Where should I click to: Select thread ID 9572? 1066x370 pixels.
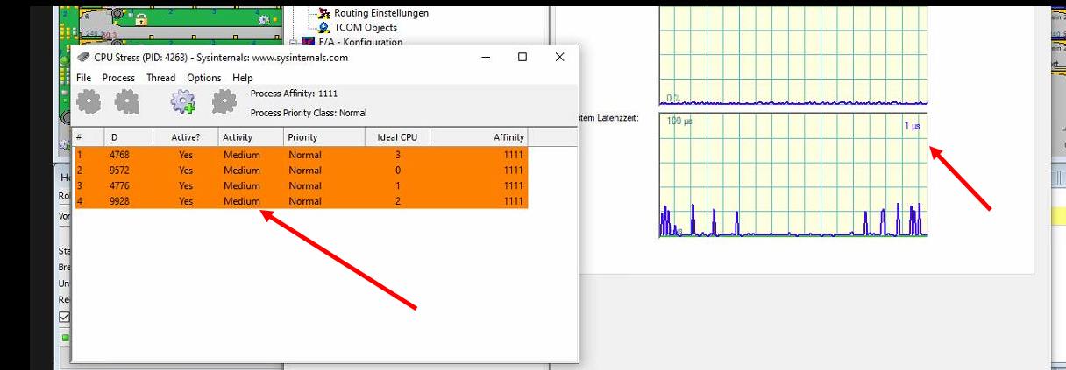coord(117,171)
